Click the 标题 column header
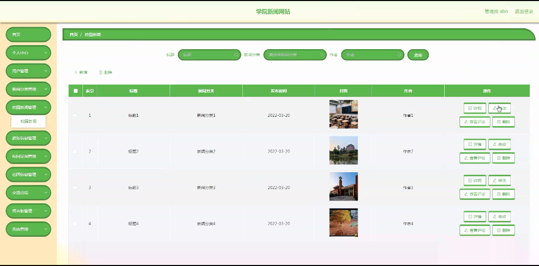The image size is (539, 266). click(x=133, y=91)
